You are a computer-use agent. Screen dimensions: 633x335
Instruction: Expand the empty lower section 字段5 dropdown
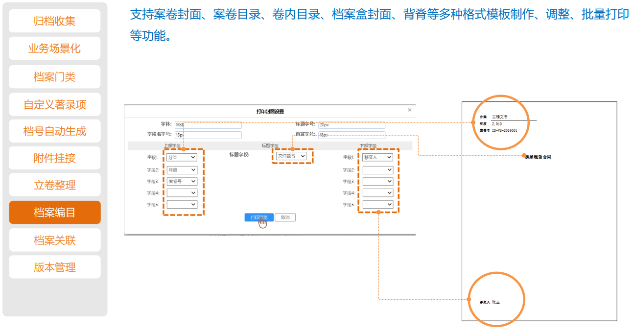(x=377, y=205)
